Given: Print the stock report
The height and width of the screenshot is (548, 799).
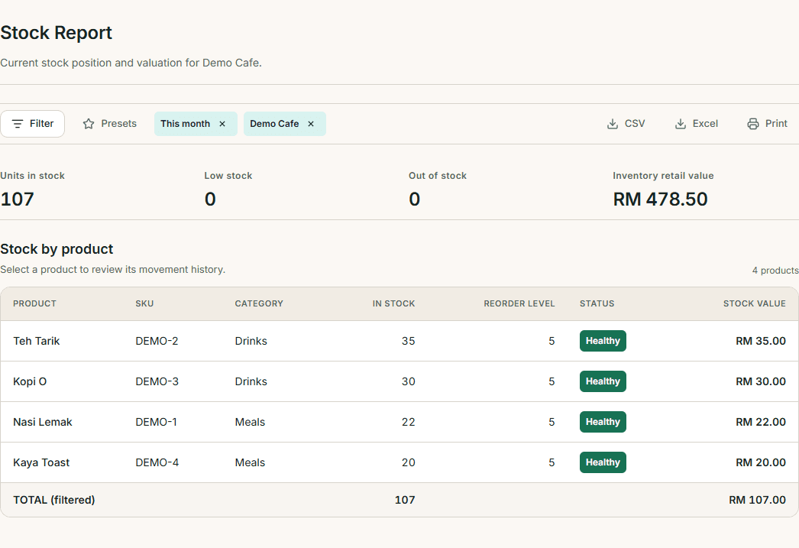Looking at the screenshot, I should [768, 124].
